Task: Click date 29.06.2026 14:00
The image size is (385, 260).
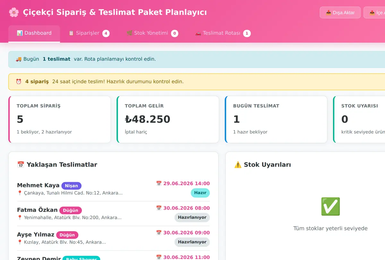Action: tap(186, 183)
